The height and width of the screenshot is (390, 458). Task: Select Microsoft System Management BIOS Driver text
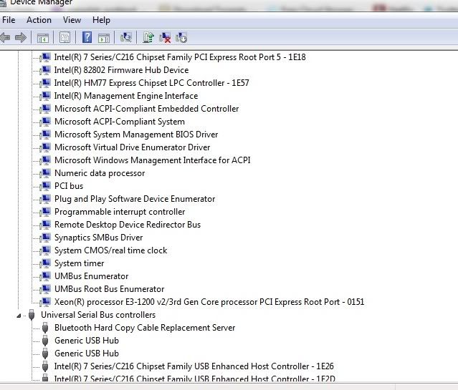[x=136, y=135]
